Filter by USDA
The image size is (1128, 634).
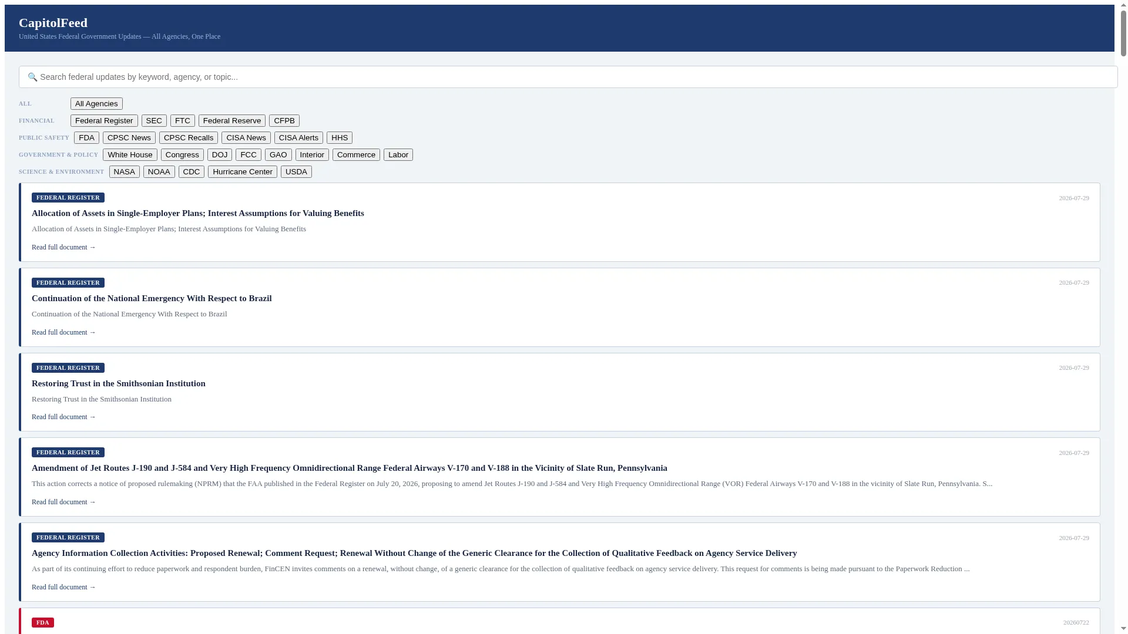click(x=296, y=172)
